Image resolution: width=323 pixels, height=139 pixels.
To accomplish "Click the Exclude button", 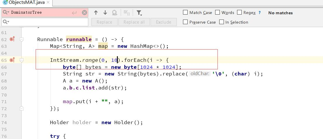I will pyautogui.click(x=164, y=22).
